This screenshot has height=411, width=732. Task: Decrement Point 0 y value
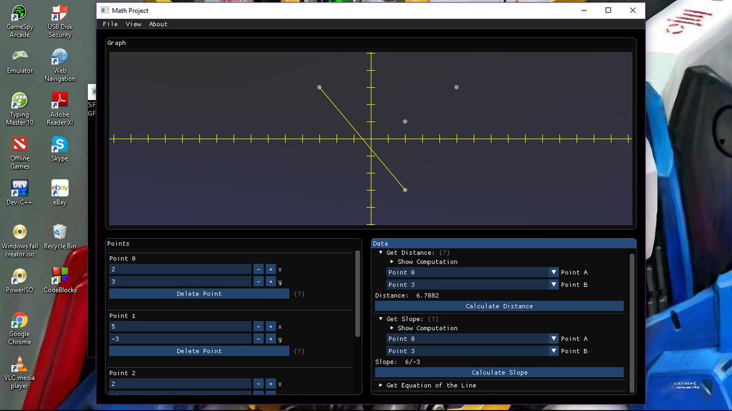tap(258, 281)
